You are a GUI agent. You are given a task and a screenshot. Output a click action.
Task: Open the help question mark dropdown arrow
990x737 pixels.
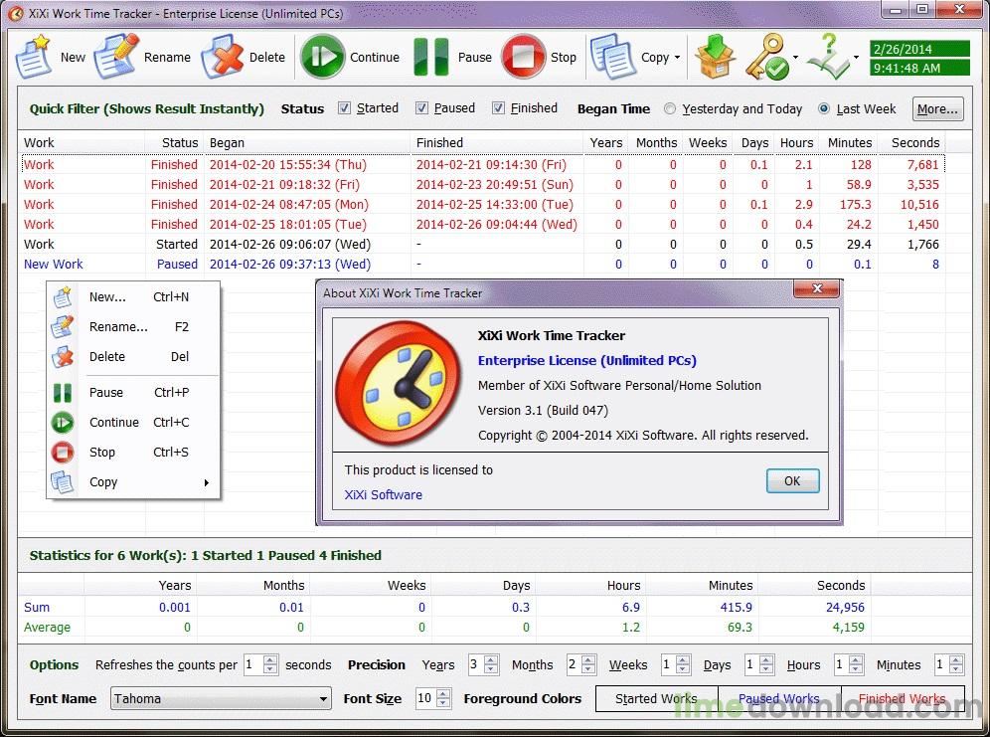(856, 58)
